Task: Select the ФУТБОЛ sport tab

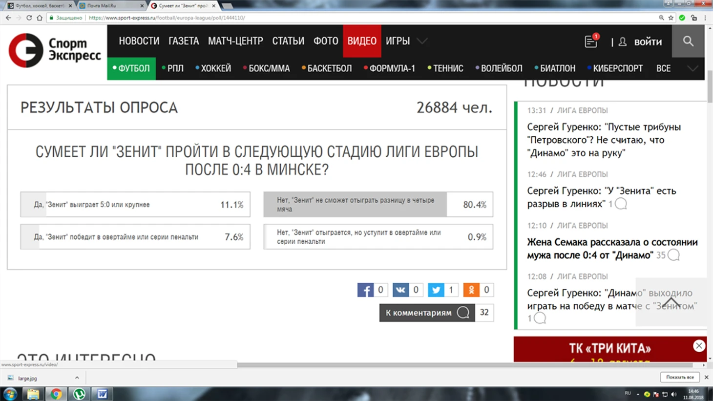Action: (x=131, y=68)
